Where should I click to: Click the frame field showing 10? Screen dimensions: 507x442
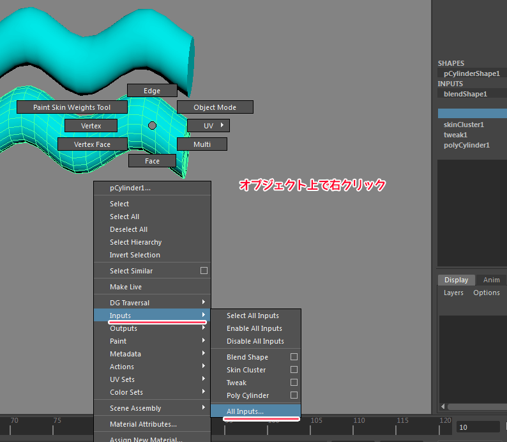coord(478,427)
